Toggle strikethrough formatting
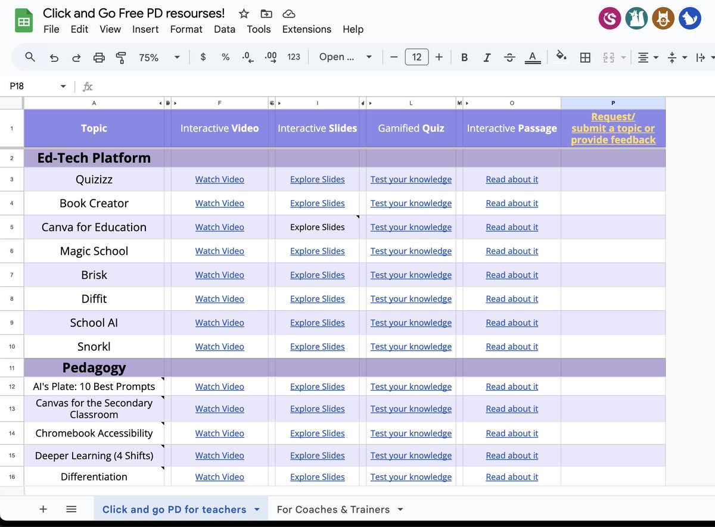Image resolution: width=715 pixels, height=527 pixels. click(509, 57)
